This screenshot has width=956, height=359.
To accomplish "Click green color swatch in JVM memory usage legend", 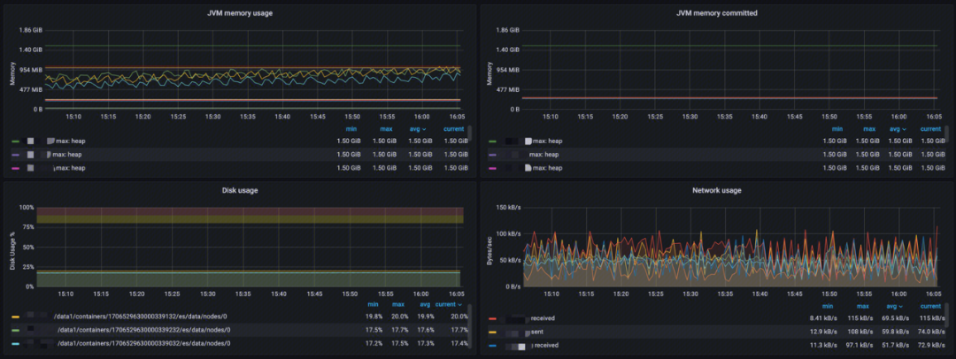I will [x=15, y=141].
